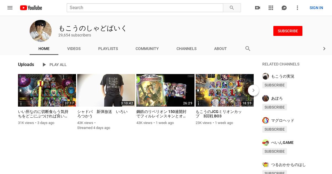
Task: Click the Uploads section heading
Action: tap(26, 64)
